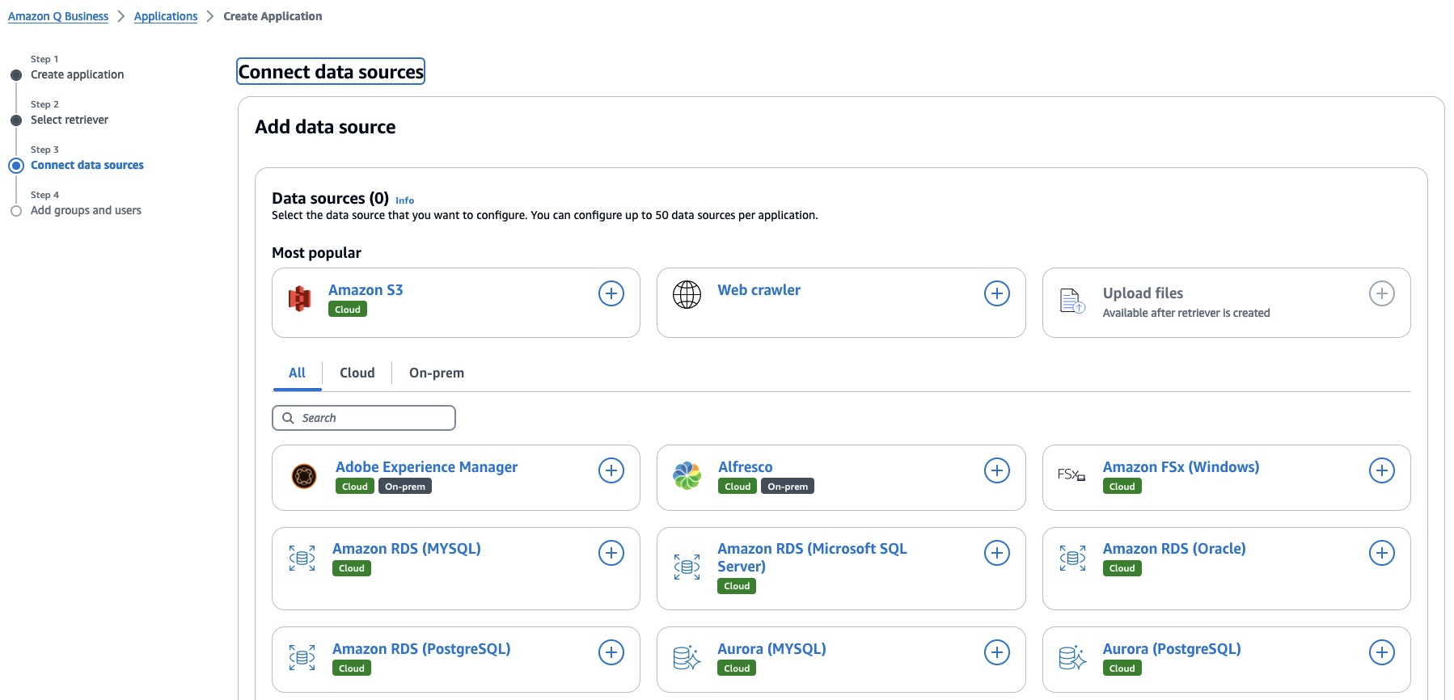Click the Adobe Experience Manager logo
The height and width of the screenshot is (700, 1454).
tap(304, 476)
